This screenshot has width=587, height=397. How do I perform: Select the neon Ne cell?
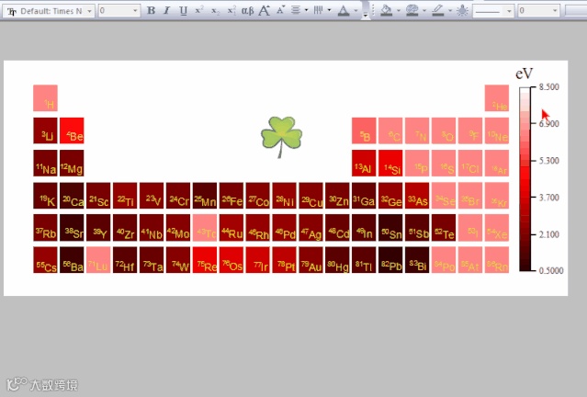[497, 130]
